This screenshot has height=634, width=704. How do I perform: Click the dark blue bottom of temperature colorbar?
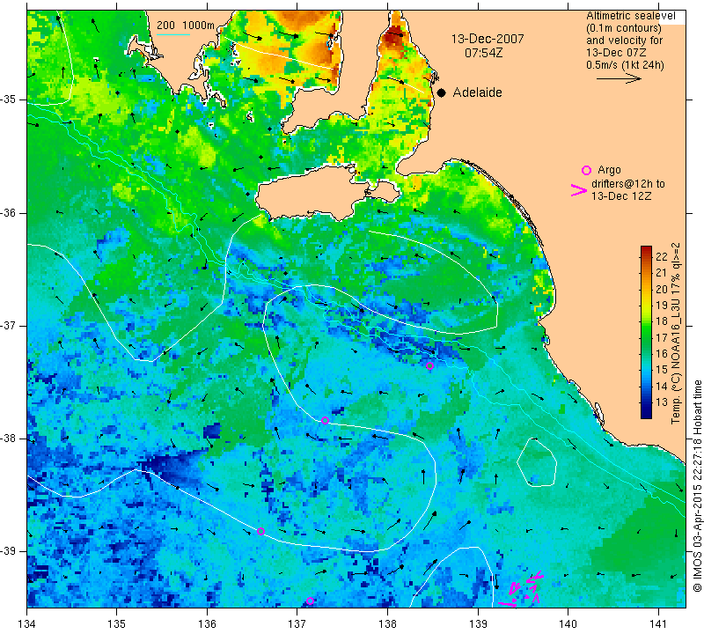646,414
